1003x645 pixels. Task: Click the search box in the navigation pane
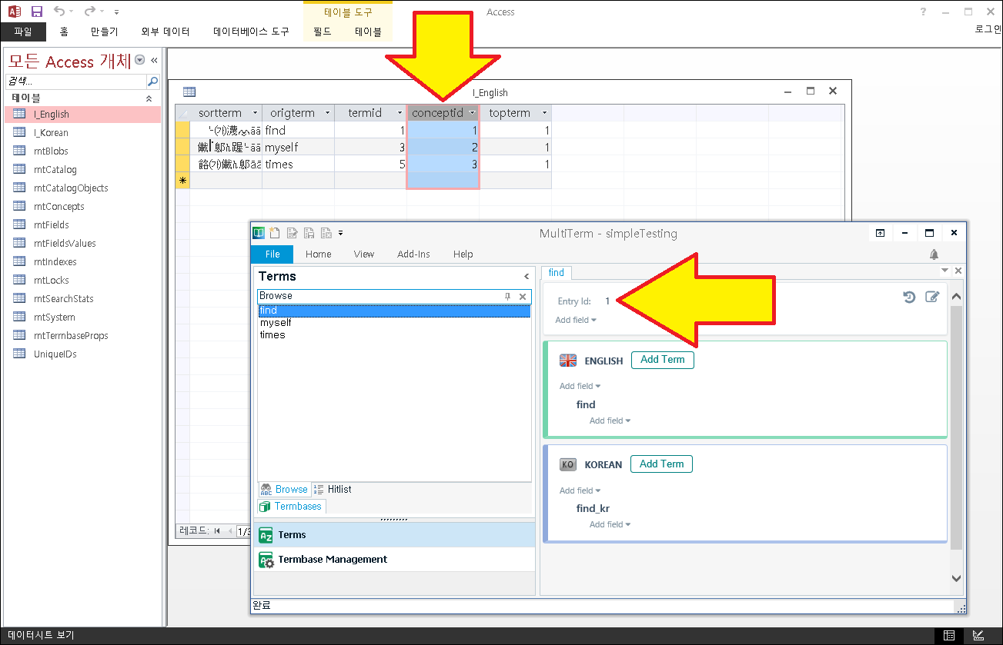75,81
